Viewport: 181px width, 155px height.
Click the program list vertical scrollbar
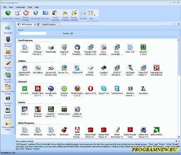[x=179, y=88]
